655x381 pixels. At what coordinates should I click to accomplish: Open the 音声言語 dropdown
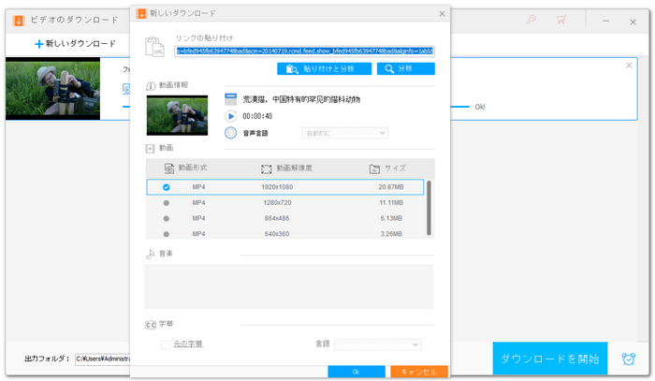pos(344,133)
